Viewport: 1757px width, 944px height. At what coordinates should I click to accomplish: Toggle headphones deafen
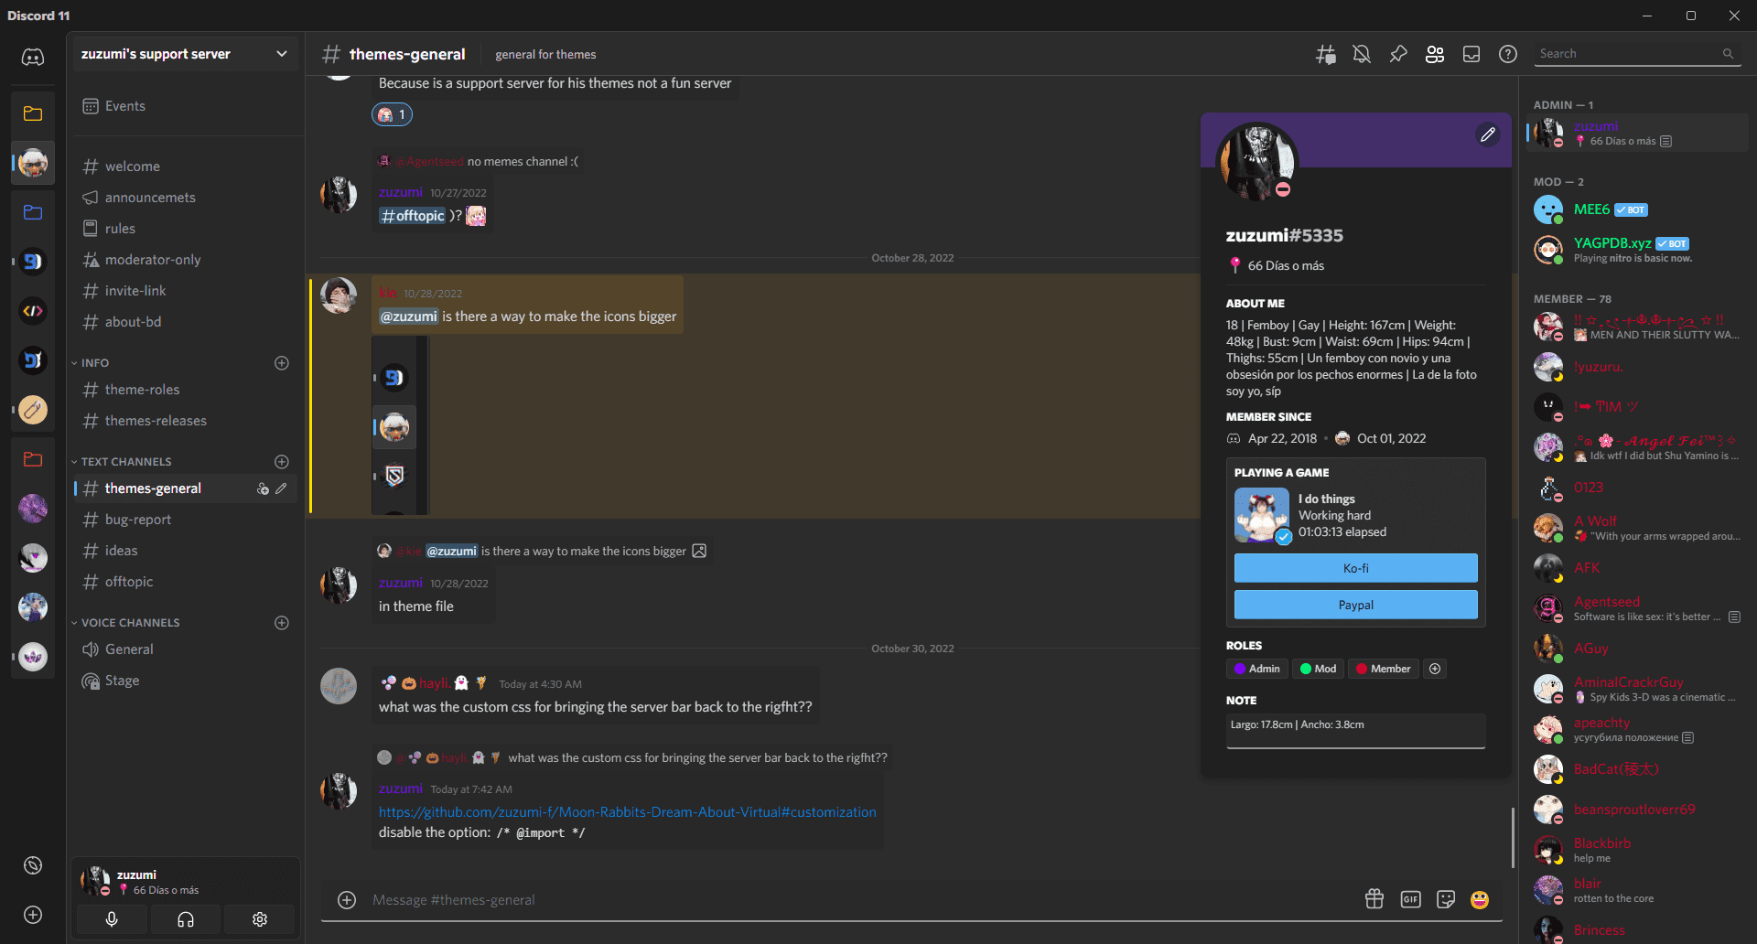(186, 919)
